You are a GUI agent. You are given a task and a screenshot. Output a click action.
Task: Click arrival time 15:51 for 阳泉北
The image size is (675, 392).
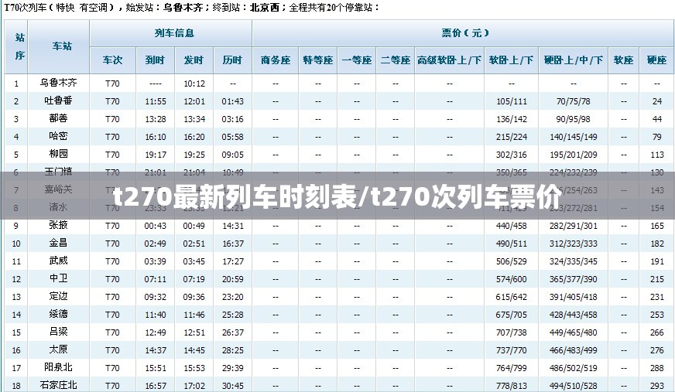coord(156,368)
